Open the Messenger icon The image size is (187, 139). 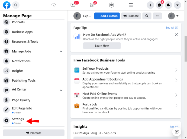tap(159, 5)
